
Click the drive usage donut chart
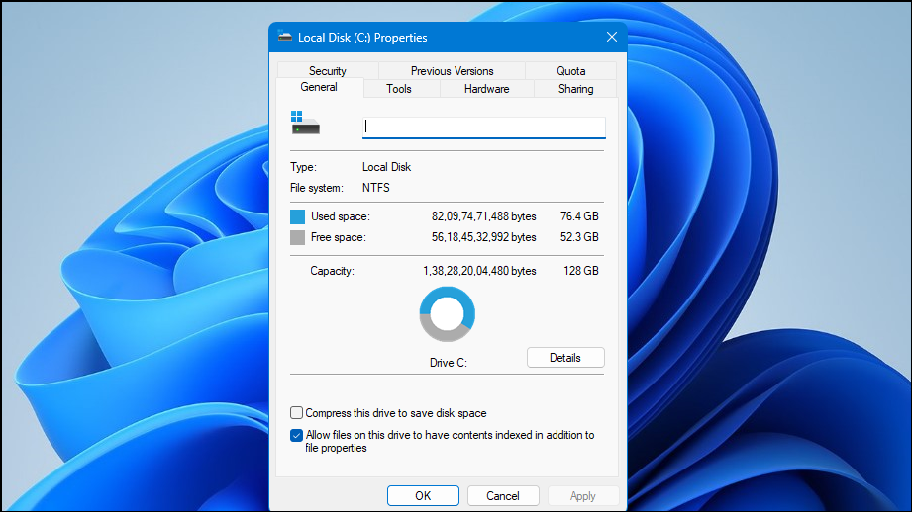click(448, 314)
